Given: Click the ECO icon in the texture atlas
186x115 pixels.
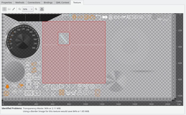Looking at the screenshot, I should tap(116, 17).
